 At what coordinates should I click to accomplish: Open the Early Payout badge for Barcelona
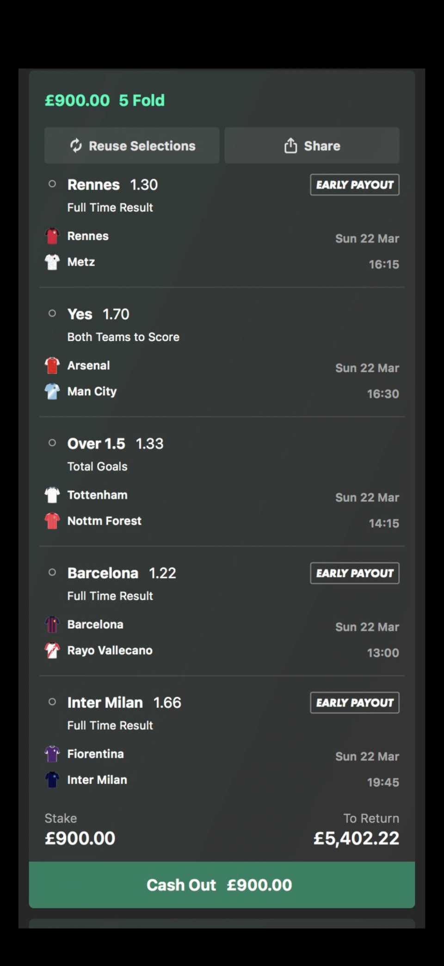355,573
